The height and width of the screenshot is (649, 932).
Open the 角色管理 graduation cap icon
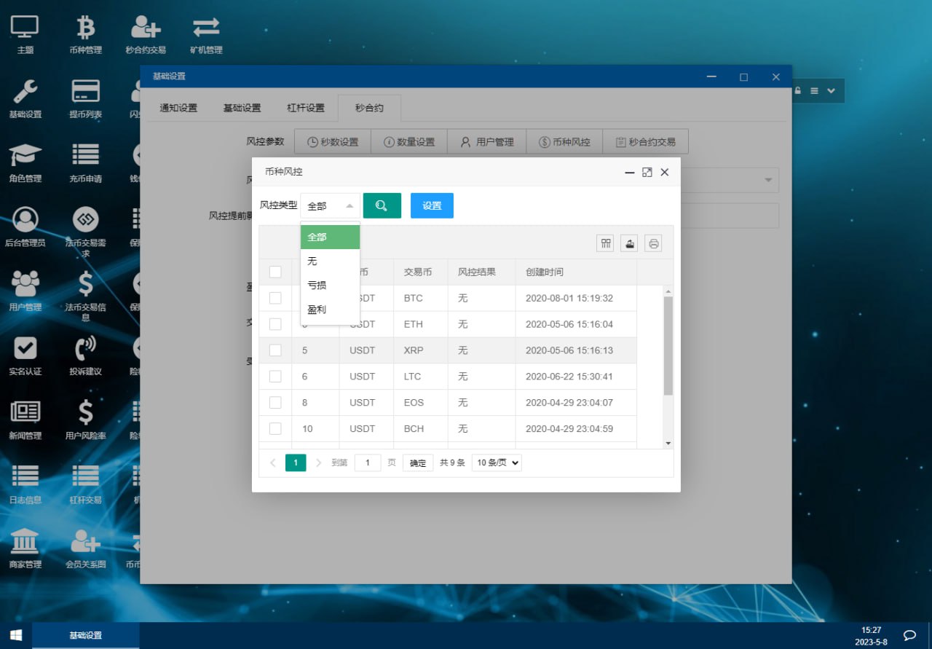click(25, 162)
